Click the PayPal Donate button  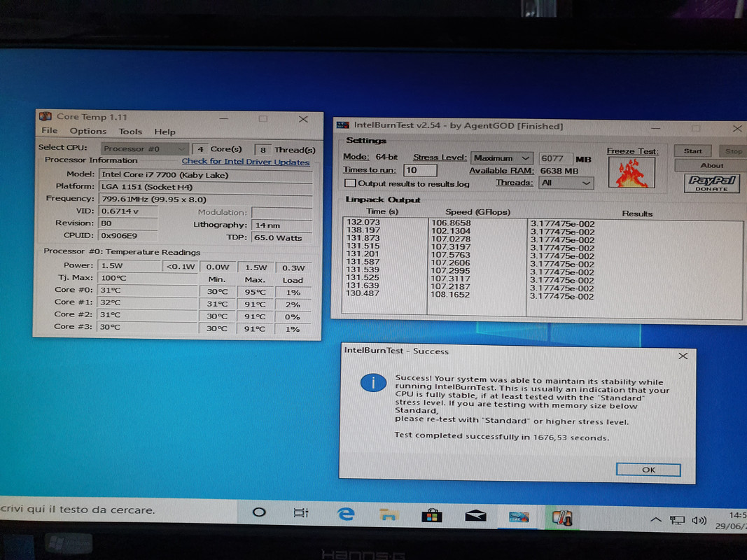[x=712, y=183]
